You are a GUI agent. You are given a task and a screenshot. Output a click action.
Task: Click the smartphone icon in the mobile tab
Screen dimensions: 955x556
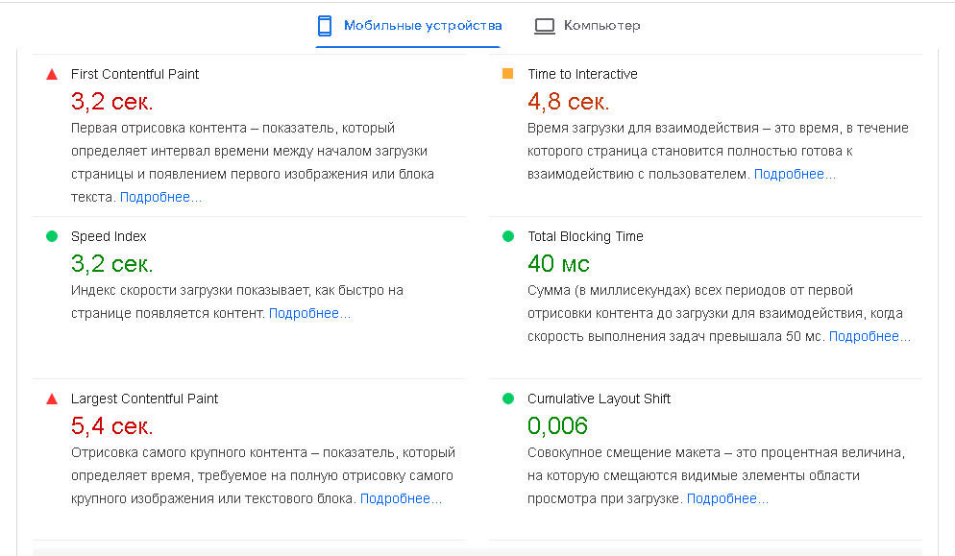pyautogui.click(x=325, y=26)
